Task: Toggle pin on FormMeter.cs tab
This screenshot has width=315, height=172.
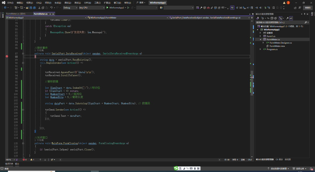Action: (50, 14)
